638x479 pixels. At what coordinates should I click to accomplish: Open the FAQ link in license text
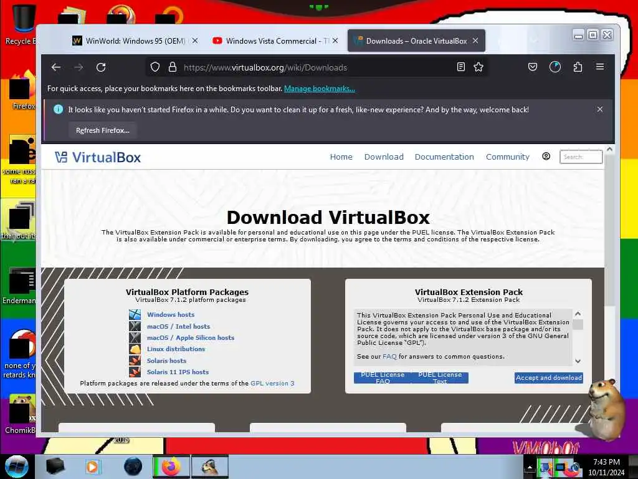[389, 356]
